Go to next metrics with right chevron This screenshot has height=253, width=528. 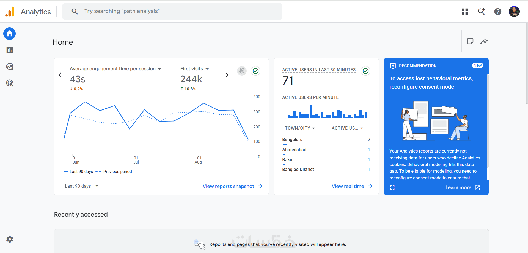coord(227,75)
